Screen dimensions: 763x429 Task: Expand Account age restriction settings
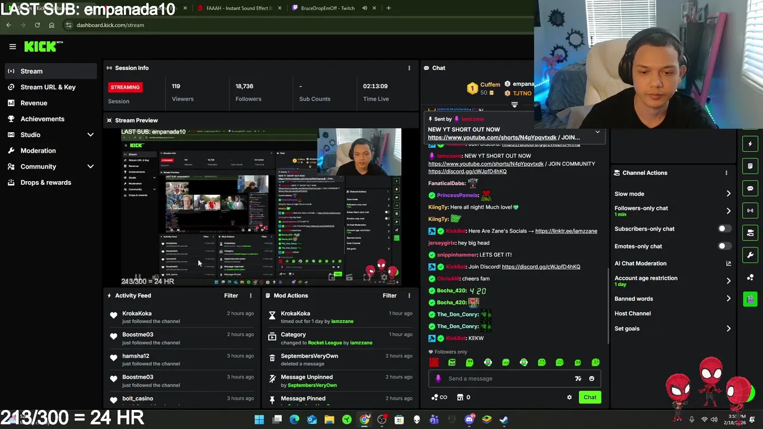[728, 281]
